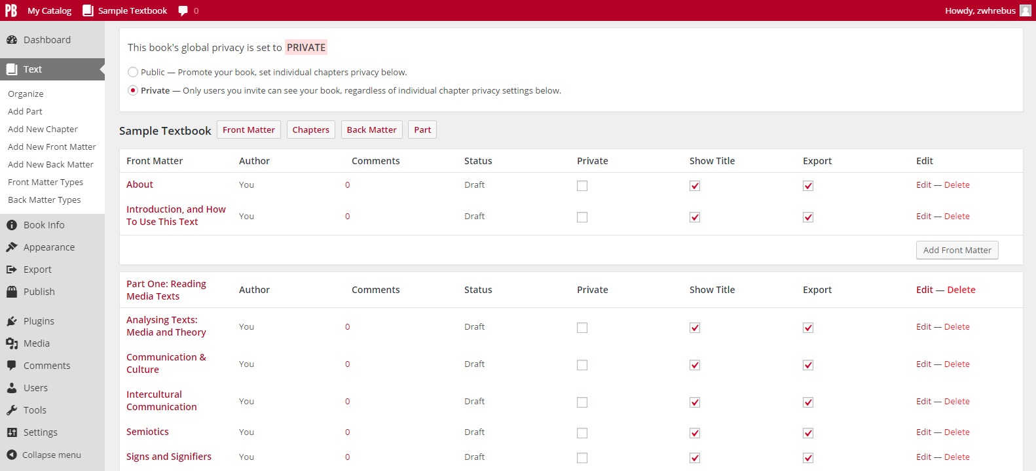Toggle Private checkbox for Introduction row
1036x471 pixels.
pyautogui.click(x=582, y=217)
